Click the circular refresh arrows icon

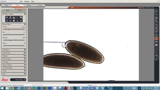coord(21,20)
